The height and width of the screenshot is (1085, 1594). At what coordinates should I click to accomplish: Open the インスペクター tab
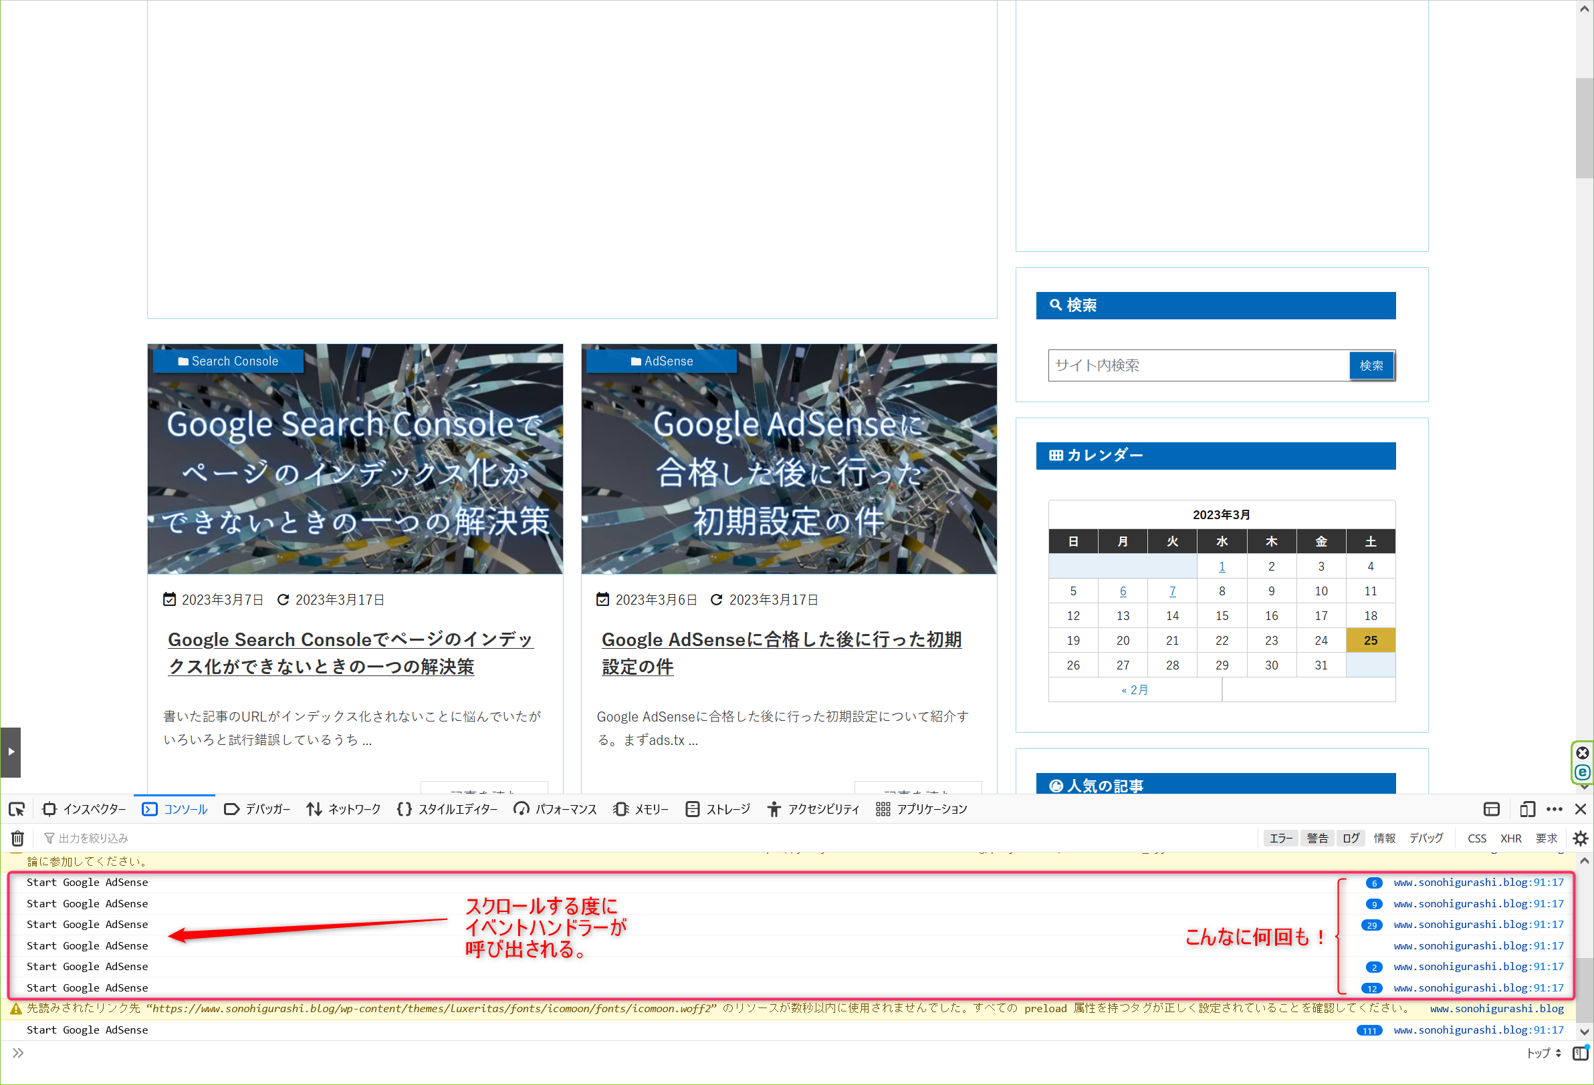click(84, 810)
